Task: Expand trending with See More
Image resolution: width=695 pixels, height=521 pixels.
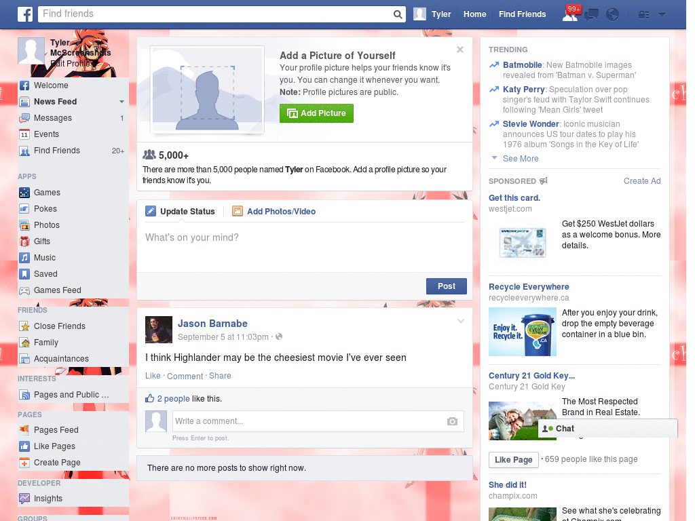Action: (x=521, y=159)
